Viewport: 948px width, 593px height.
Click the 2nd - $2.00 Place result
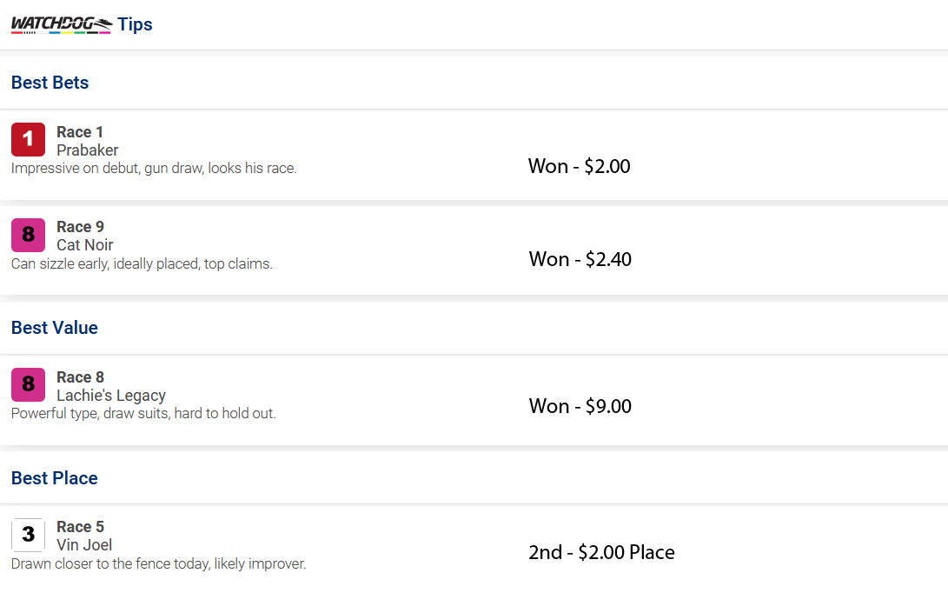(601, 552)
